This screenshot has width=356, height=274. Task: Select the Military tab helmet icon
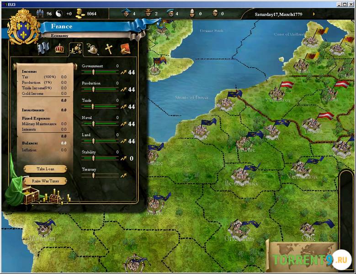click(92, 48)
